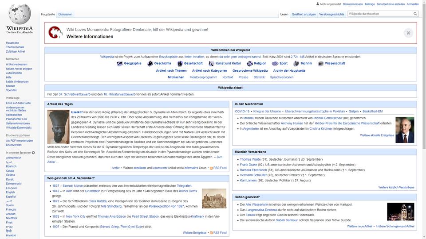Click the Mentorenprogramm link

point(203,77)
